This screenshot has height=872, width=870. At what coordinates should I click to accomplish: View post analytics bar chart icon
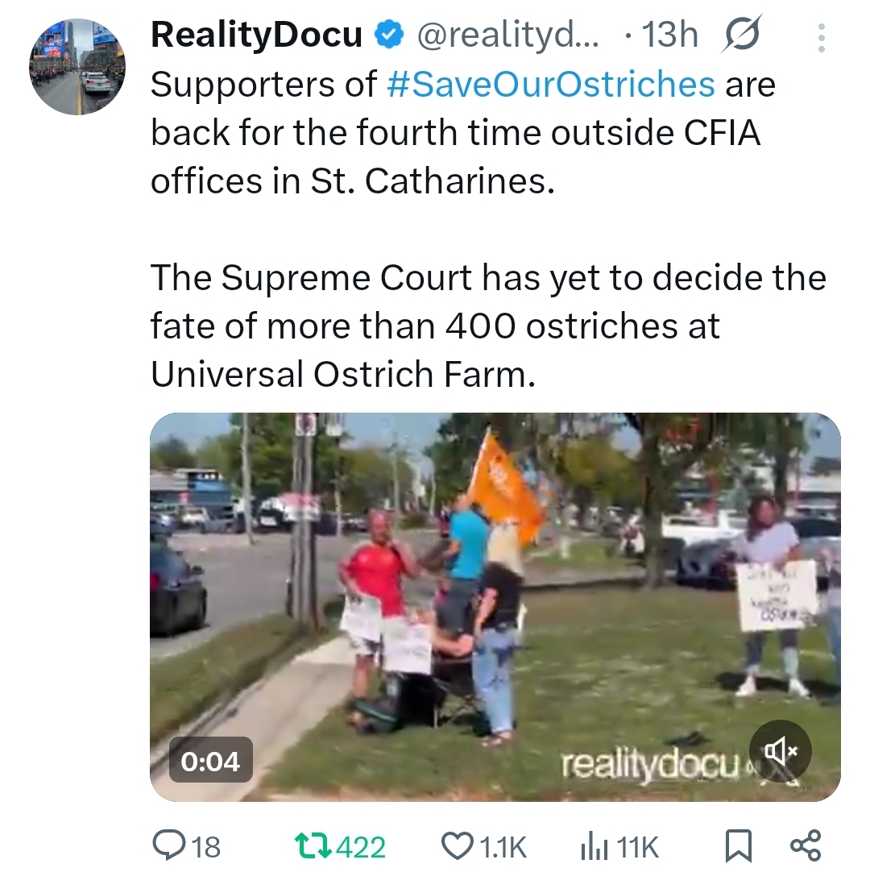(x=594, y=846)
